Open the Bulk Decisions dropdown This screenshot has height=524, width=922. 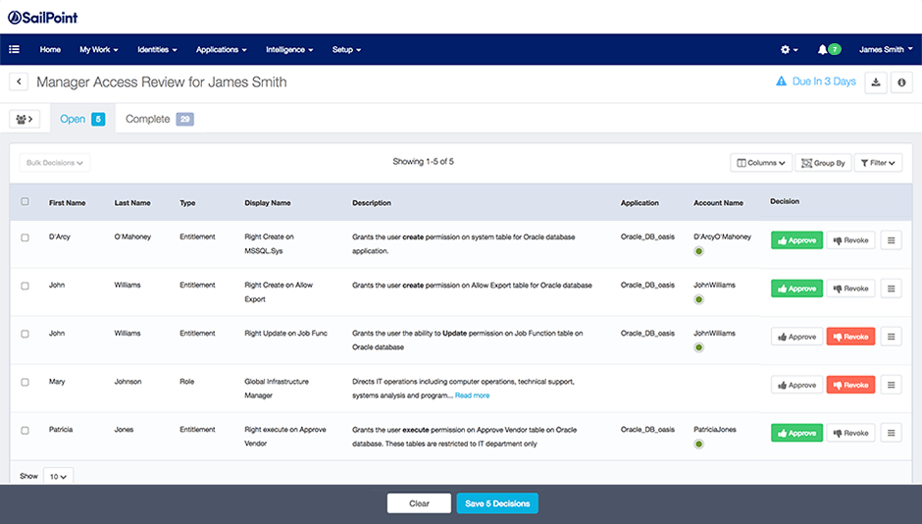click(x=55, y=163)
